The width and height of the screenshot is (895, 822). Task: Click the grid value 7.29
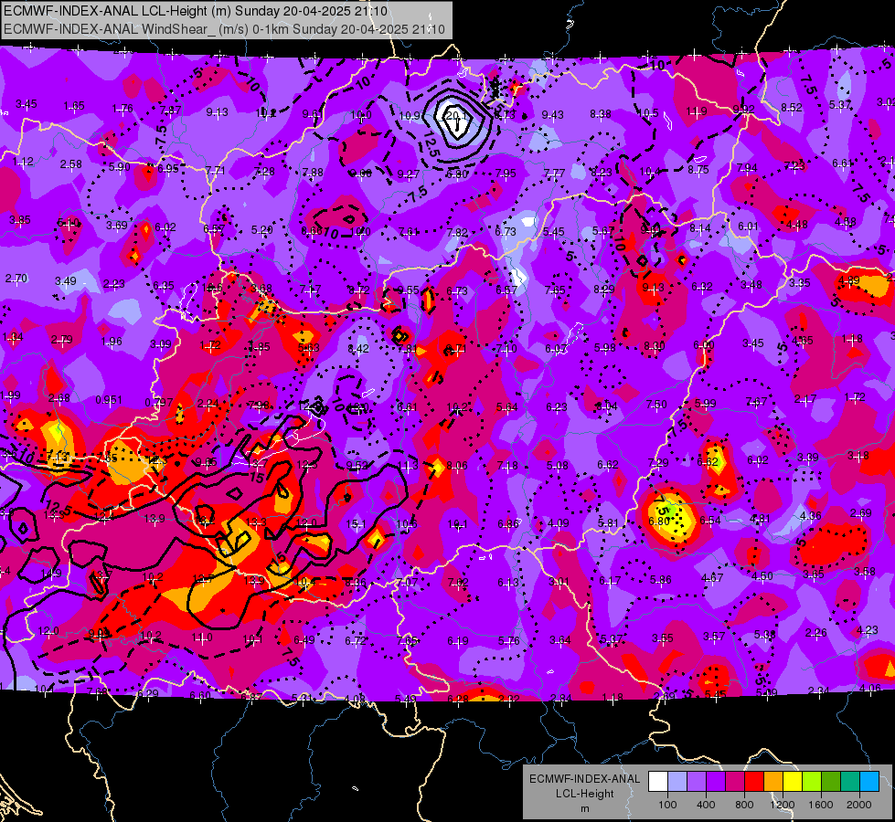[658, 463]
